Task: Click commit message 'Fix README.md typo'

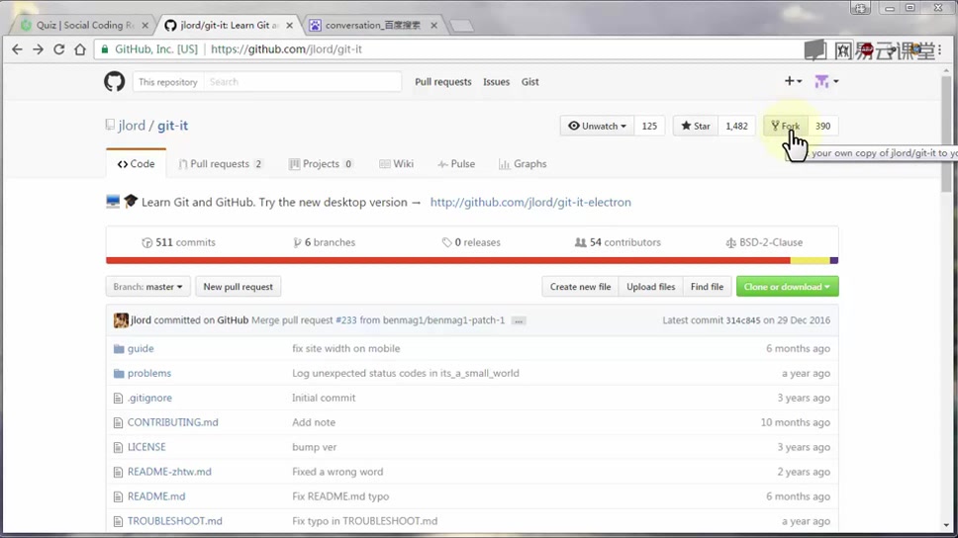Action: click(x=340, y=496)
